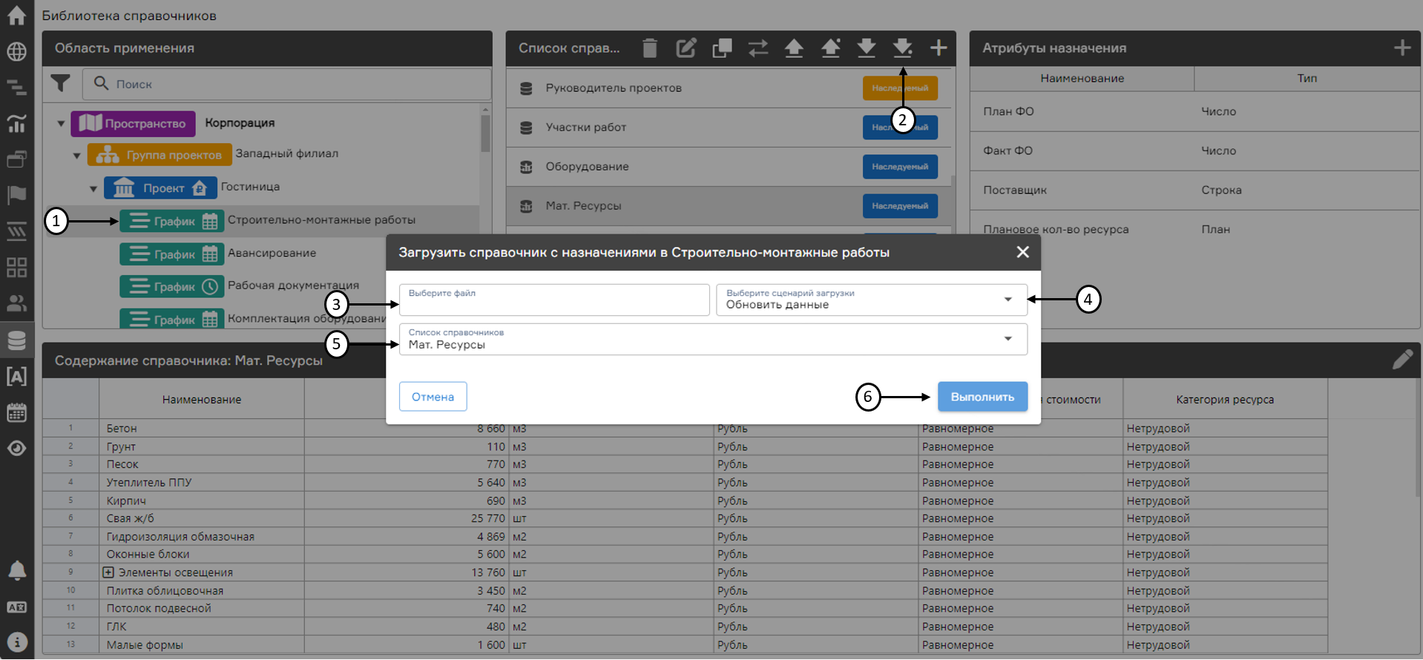
Task: Click Наследуемый badge of Мат. Ресурсы
Action: pos(900,206)
